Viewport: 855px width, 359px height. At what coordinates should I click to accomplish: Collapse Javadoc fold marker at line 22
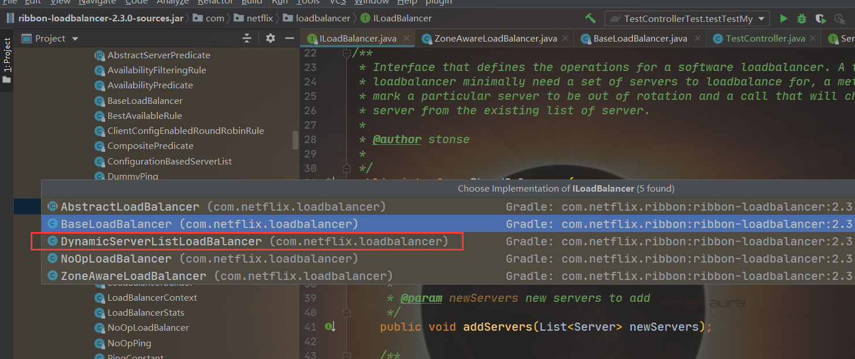pyautogui.click(x=346, y=53)
